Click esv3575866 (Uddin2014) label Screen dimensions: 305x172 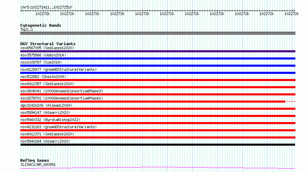coord(43,55)
